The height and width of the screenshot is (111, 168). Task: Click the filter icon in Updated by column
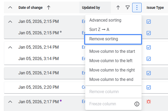tap(128, 8)
